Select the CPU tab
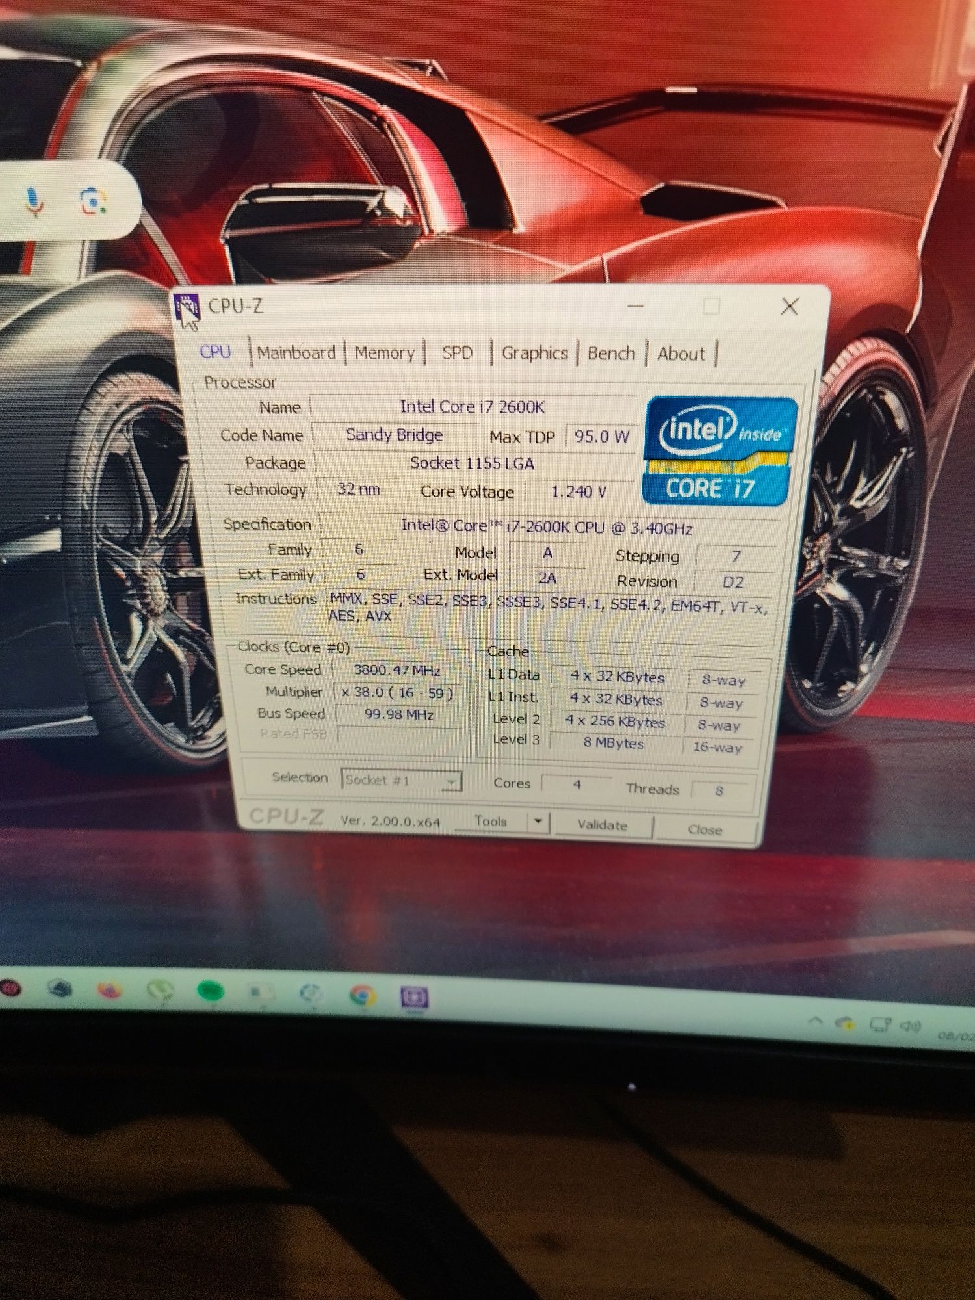 (x=215, y=352)
